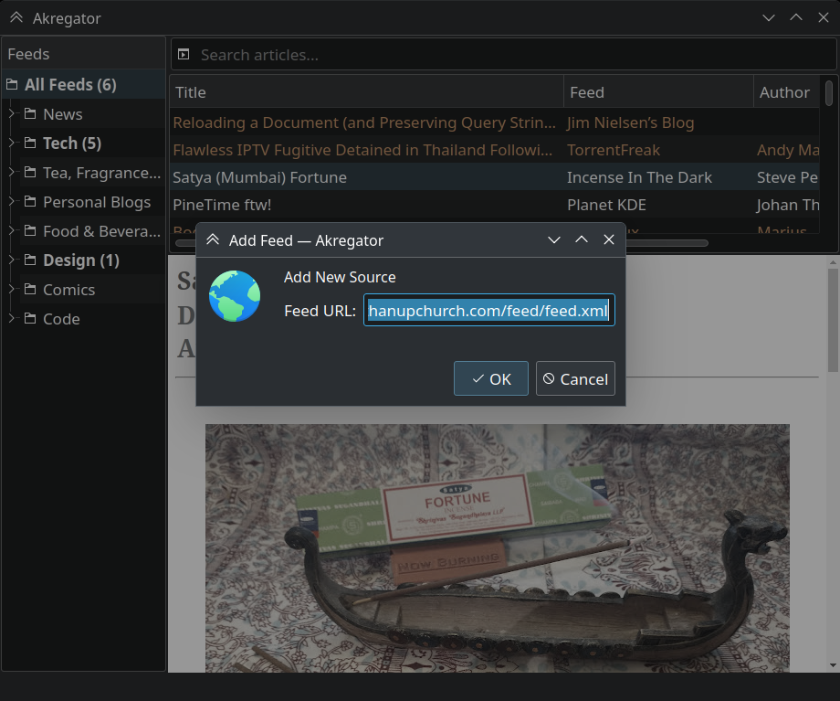The image size is (840, 701).
Task: Click the All Feeds folder icon
Action: (x=12, y=85)
